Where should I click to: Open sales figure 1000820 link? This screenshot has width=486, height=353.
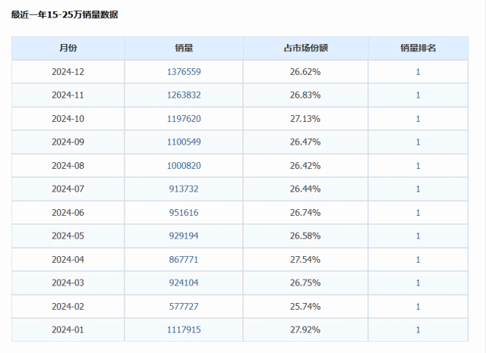point(184,166)
